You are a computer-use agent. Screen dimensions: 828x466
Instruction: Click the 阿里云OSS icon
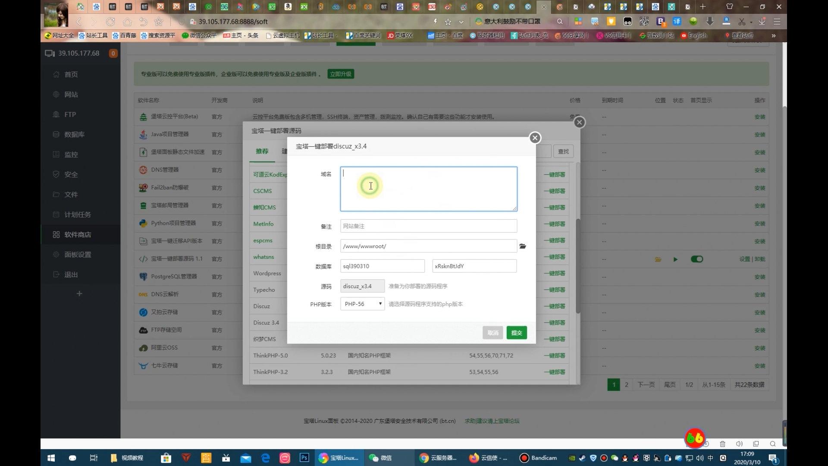pyautogui.click(x=143, y=348)
